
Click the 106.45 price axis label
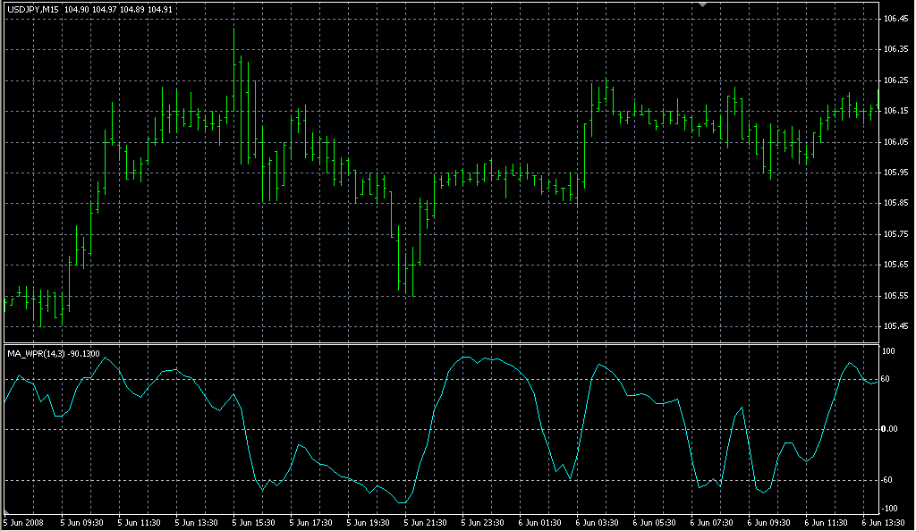pyautogui.click(x=895, y=19)
